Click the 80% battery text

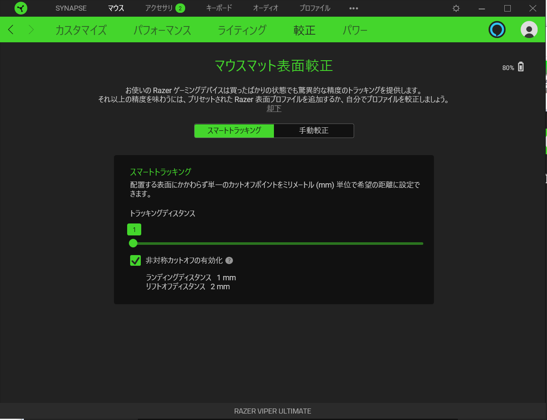[x=508, y=68]
